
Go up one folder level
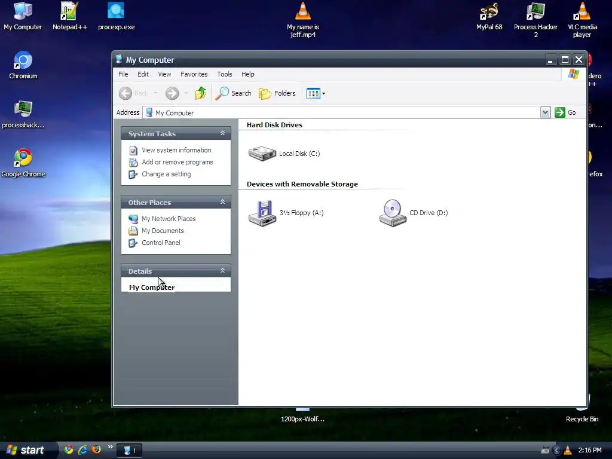201,93
